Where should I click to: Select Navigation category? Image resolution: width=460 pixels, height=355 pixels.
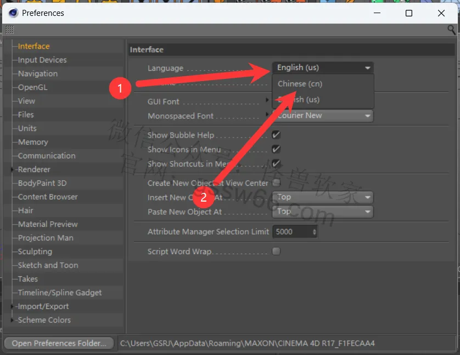(x=38, y=73)
